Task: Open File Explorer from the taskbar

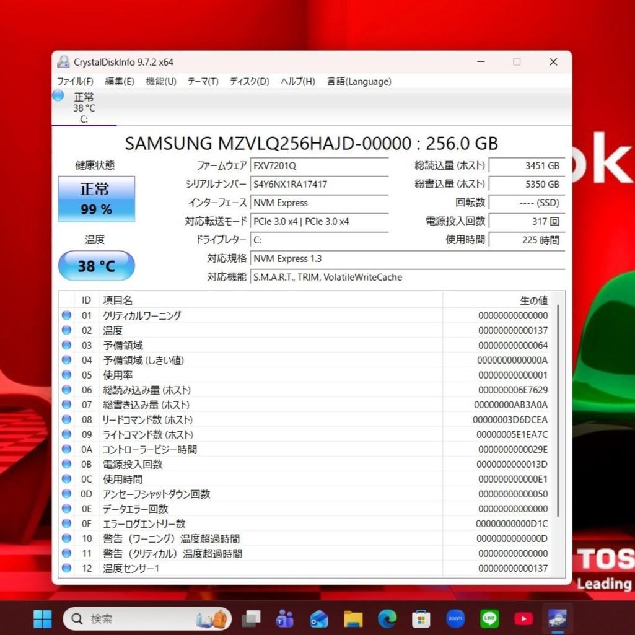Action: coord(353,618)
